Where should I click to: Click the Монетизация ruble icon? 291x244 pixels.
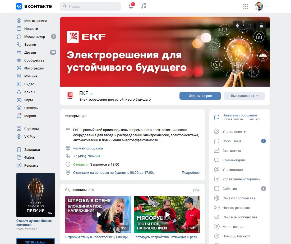(x=216, y=227)
